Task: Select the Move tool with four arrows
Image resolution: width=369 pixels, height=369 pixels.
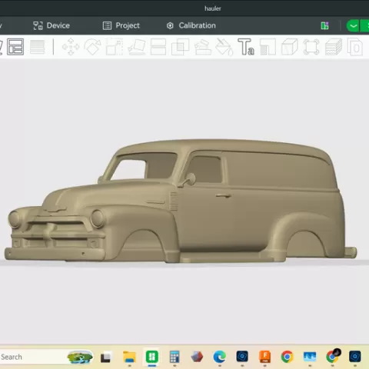Action: coord(71,47)
